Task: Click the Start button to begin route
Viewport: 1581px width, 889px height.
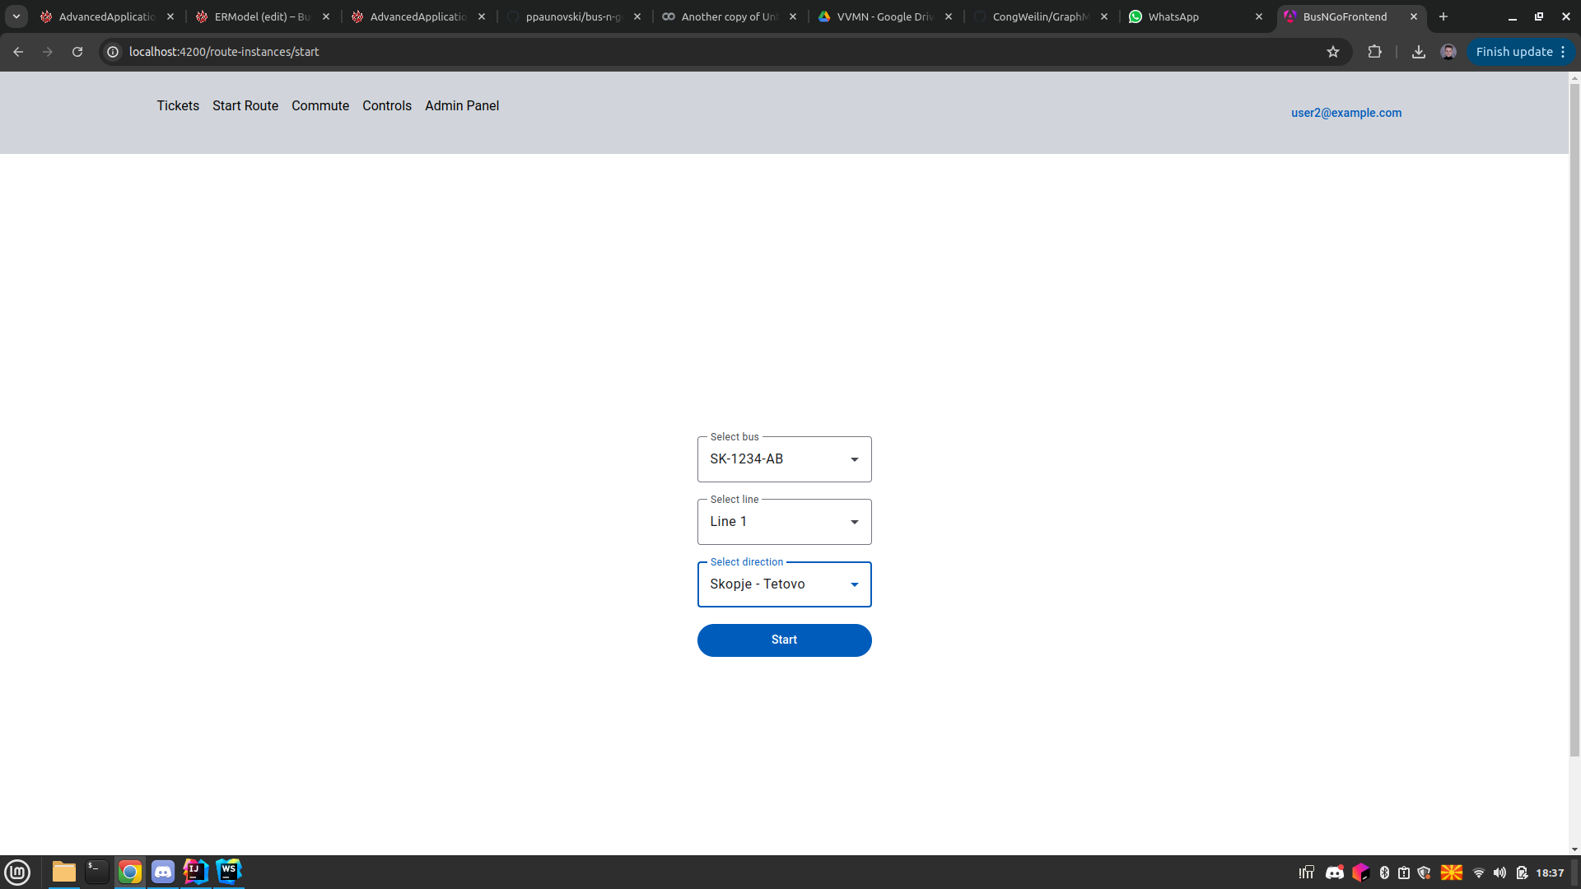Action: [783, 640]
